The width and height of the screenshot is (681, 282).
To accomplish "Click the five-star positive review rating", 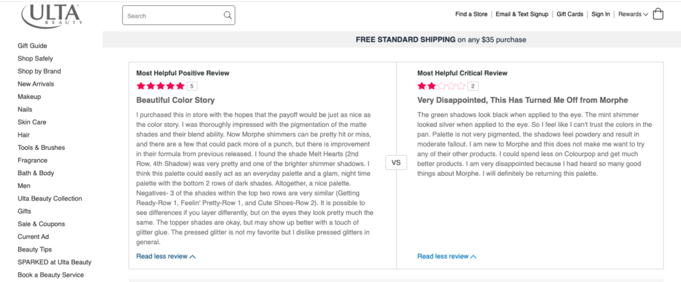I will pyautogui.click(x=160, y=86).
